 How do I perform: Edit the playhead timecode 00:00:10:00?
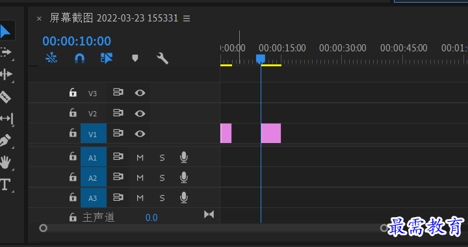77,41
